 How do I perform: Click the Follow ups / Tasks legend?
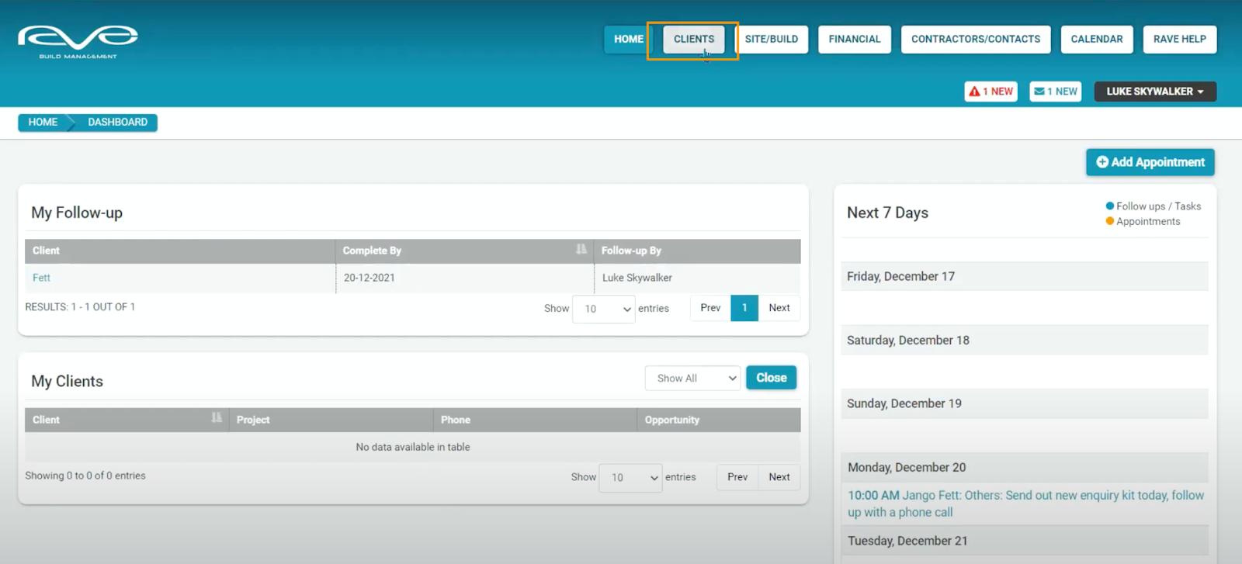[1154, 206]
